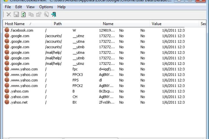209x139 pixels.
Task: Sort by the Name column header
Action: 125,24
